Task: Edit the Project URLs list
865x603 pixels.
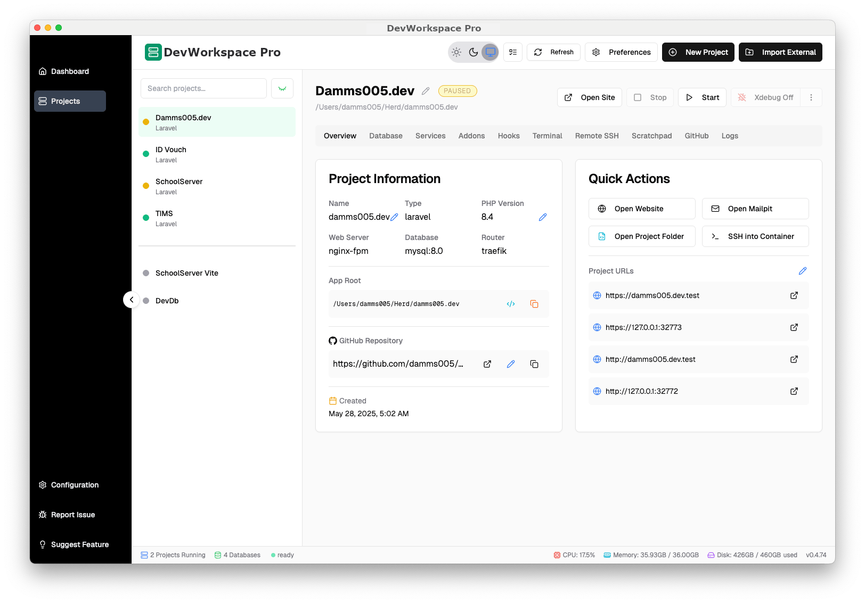Action: pos(803,271)
